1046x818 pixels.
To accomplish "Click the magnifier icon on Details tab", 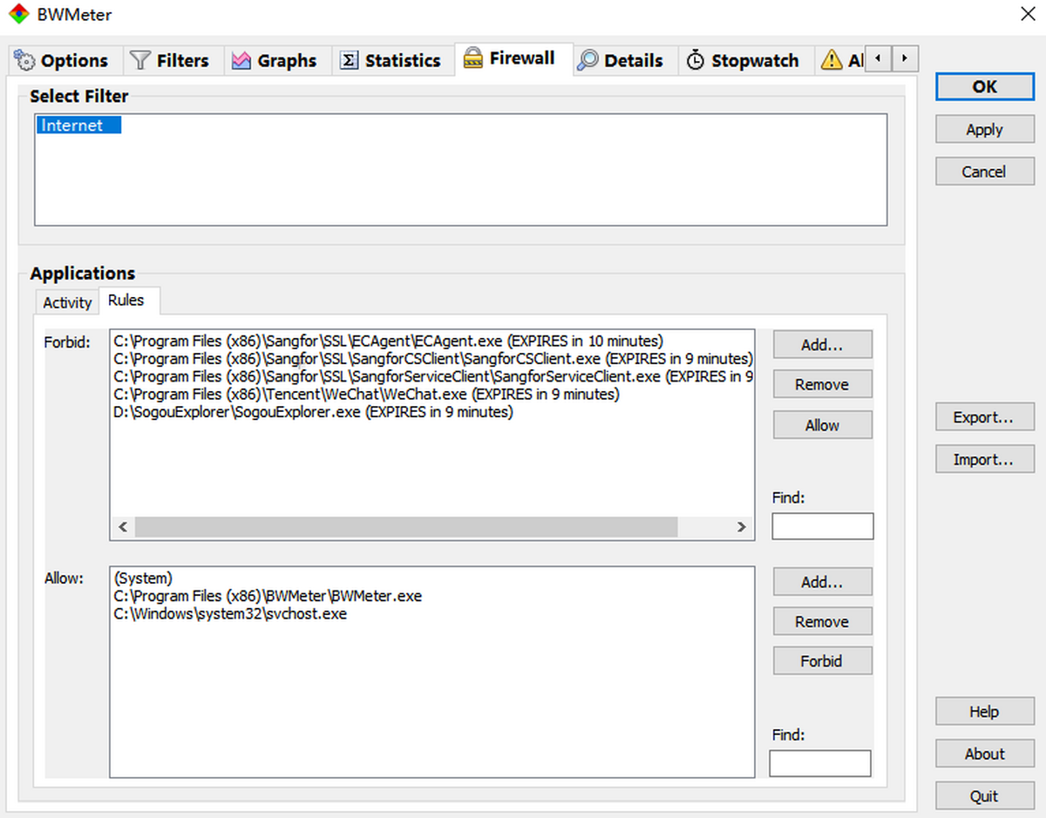I will 588,60.
